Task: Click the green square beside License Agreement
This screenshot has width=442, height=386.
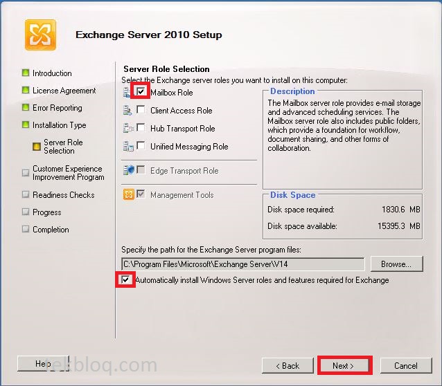Action: click(x=26, y=90)
